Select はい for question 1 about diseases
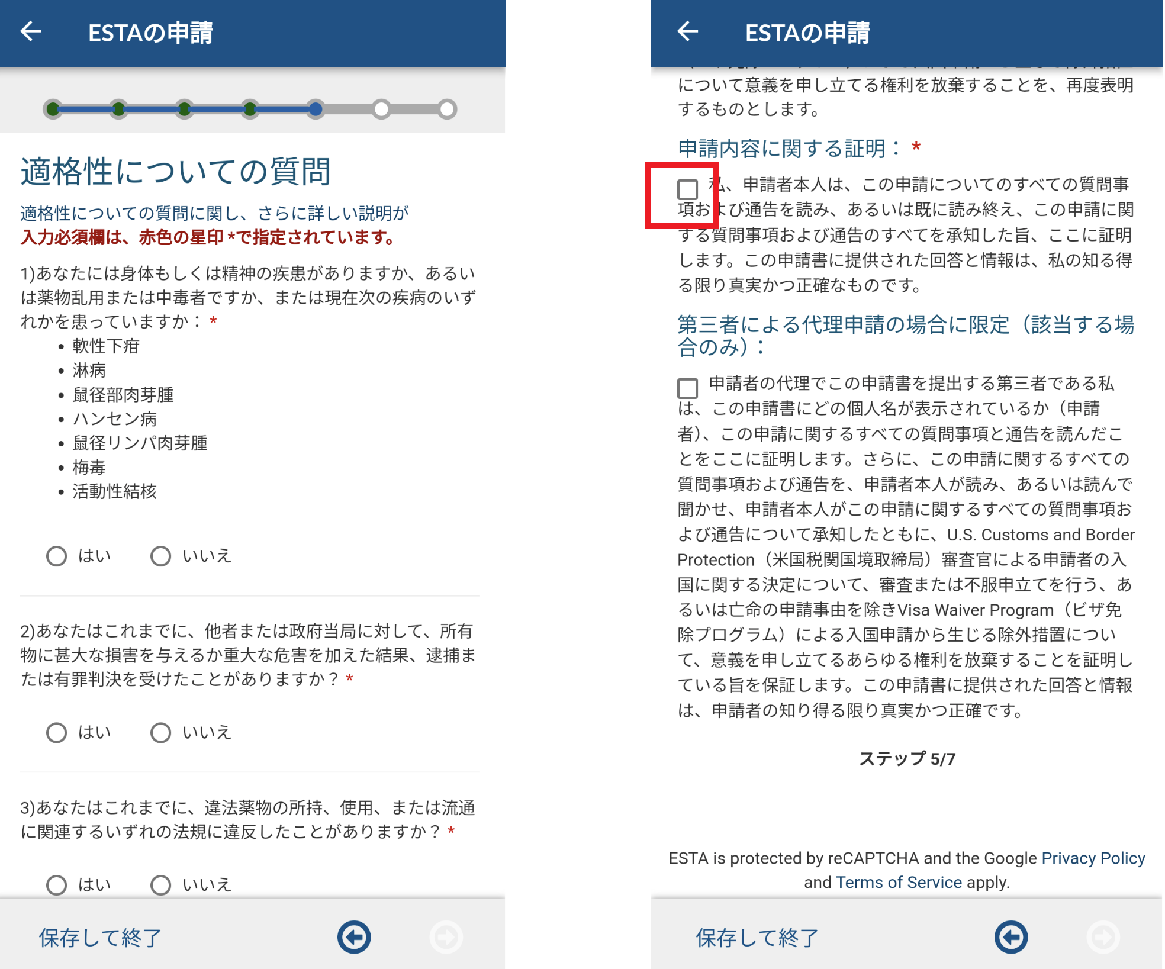 [57, 556]
